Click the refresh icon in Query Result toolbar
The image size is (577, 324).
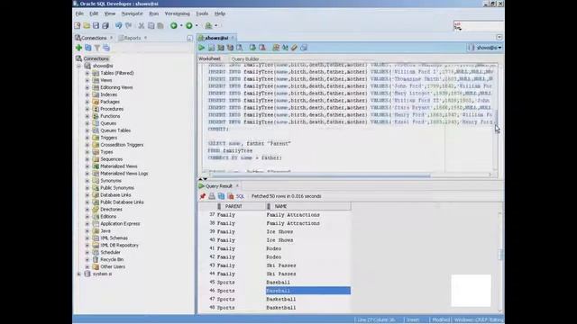coord(221,196)
